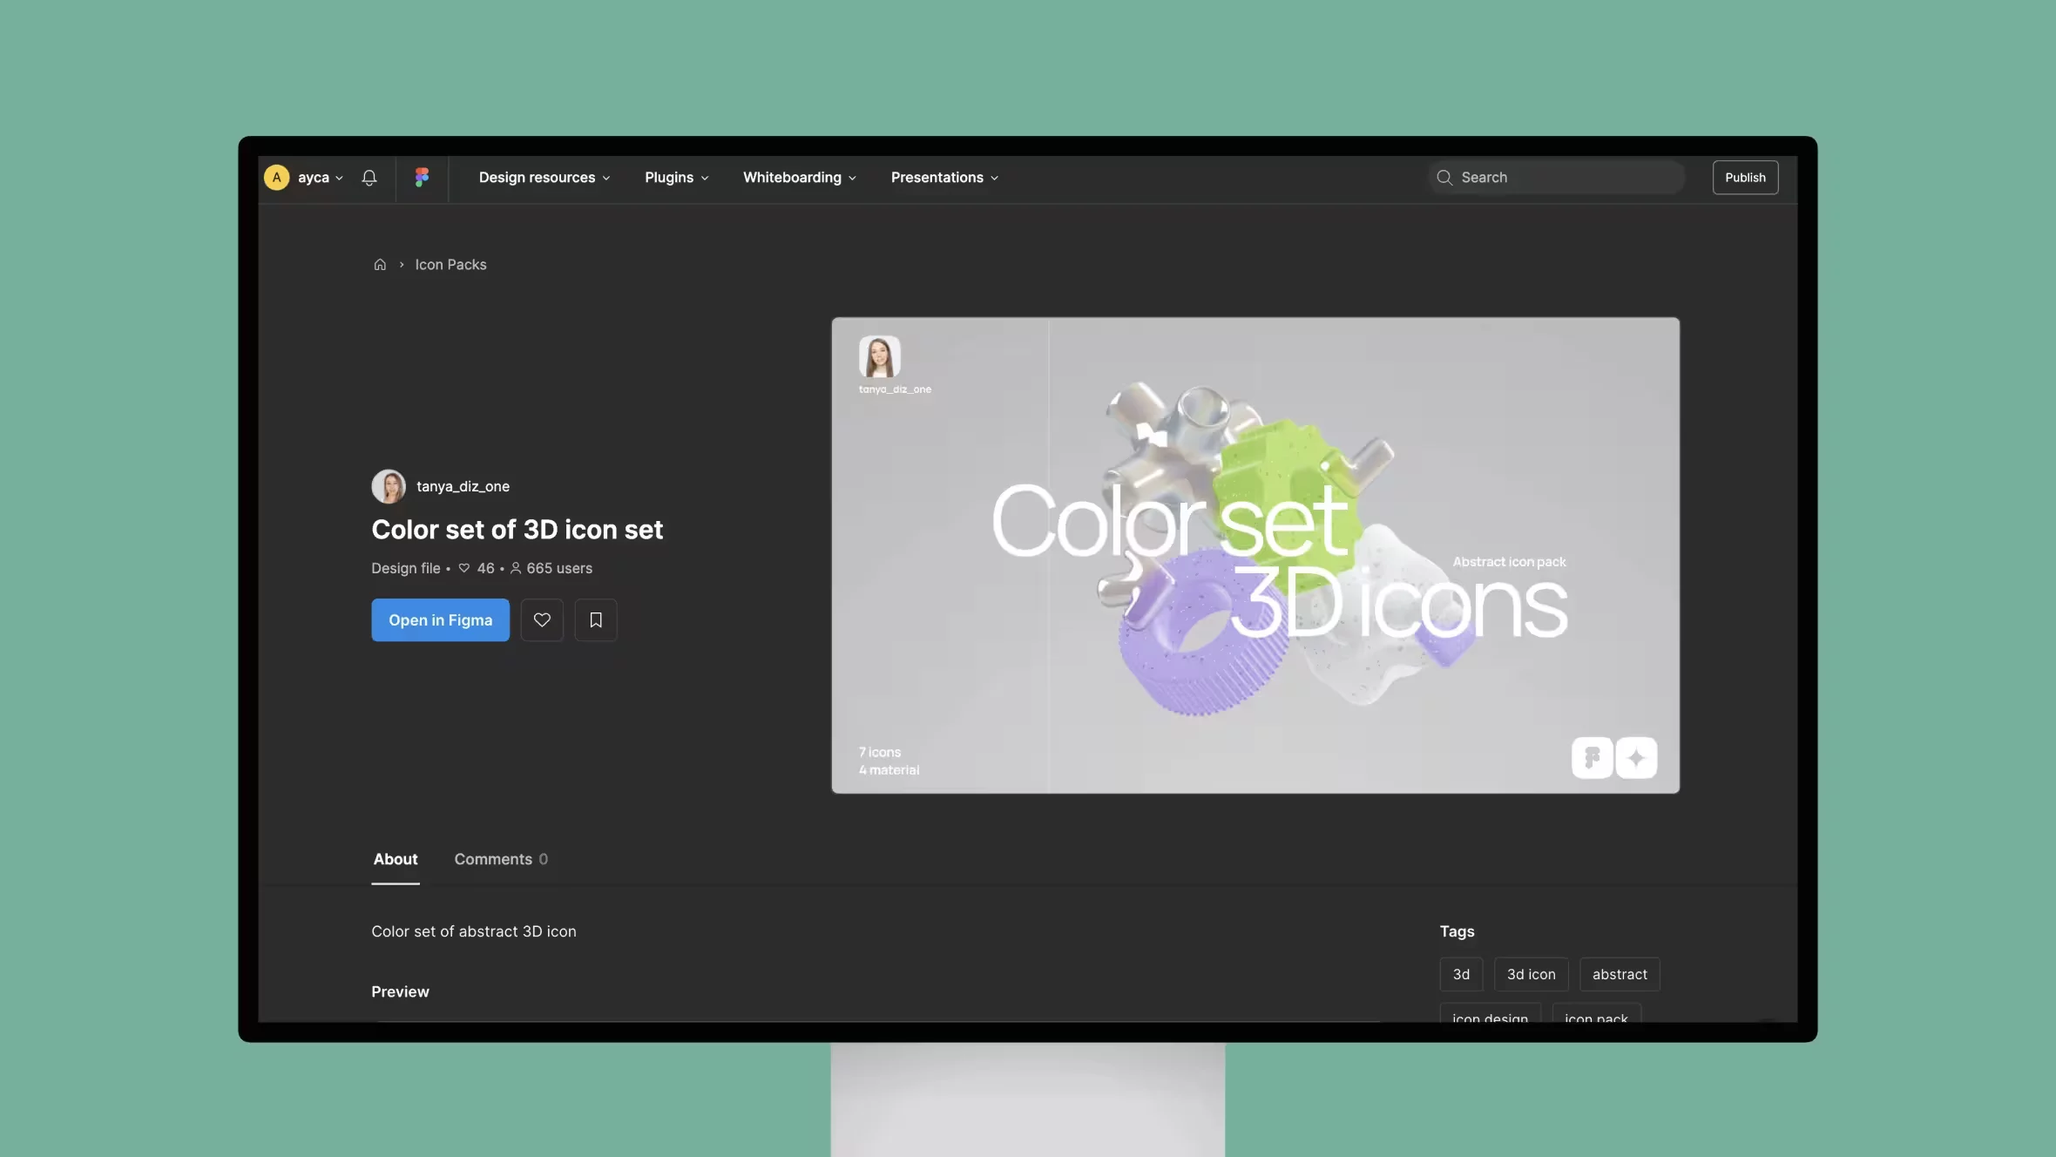Select the Comments 0 tab

(500, 859)
